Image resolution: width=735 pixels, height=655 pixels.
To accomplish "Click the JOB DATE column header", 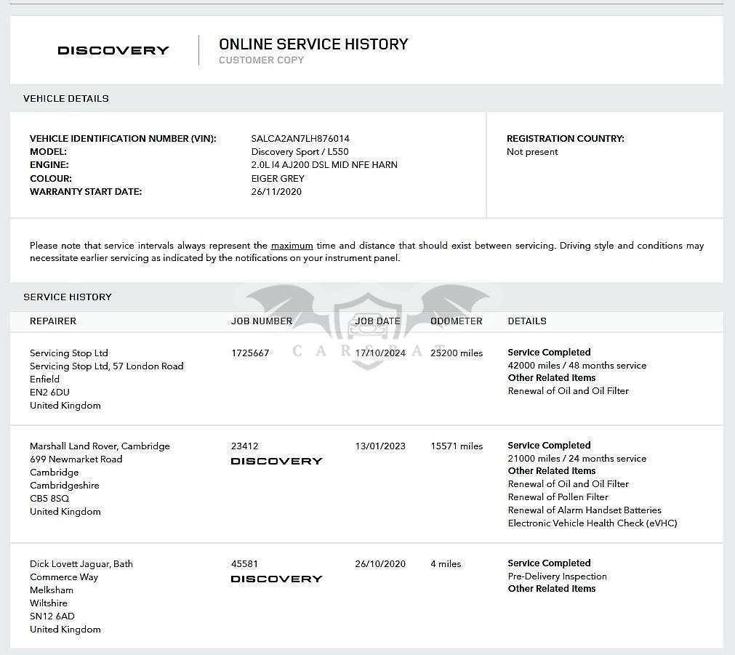I will pos(378,321).
